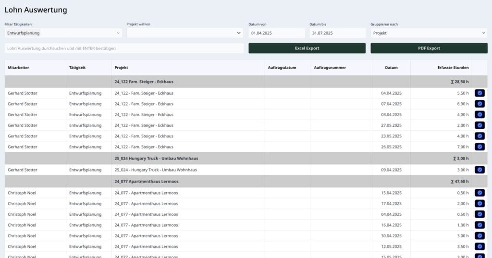Viewport: 492px width, 258px height.
Task: Expand the Projekt wählen dropdown
Action: click(x=184, y=33)
